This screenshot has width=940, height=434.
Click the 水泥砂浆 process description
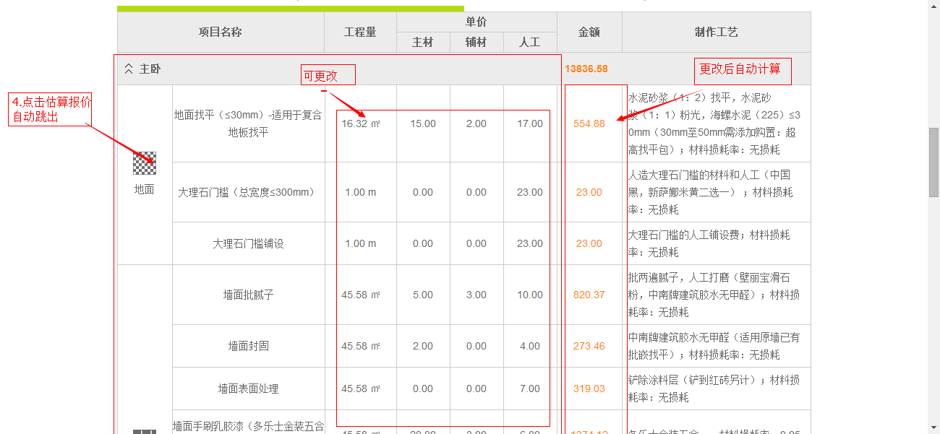715,123
